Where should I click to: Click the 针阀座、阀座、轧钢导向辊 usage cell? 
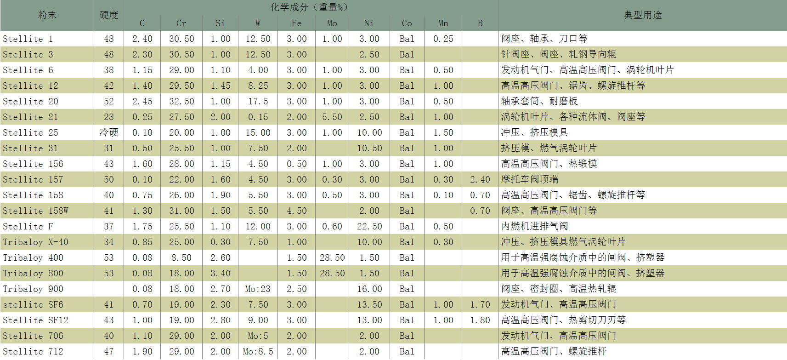coord(559,55)
